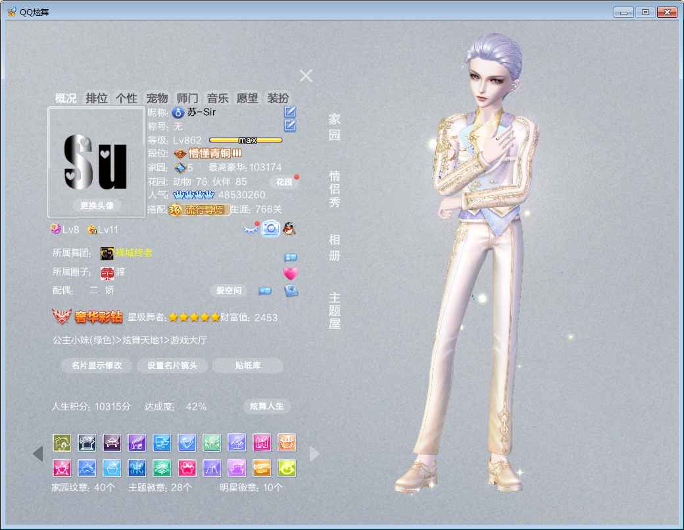Click the pink heart icon
The height and width of the screenshot is (530, 684).
pyautogui.click(x=291, y=274)
